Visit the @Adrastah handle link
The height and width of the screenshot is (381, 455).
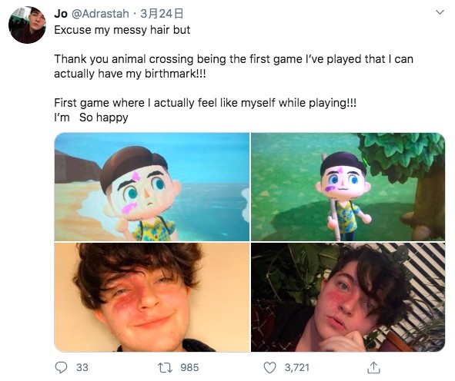[100, 14]
